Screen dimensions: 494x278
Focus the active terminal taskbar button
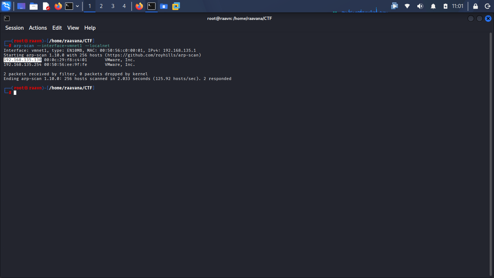(x=152, y=6)
